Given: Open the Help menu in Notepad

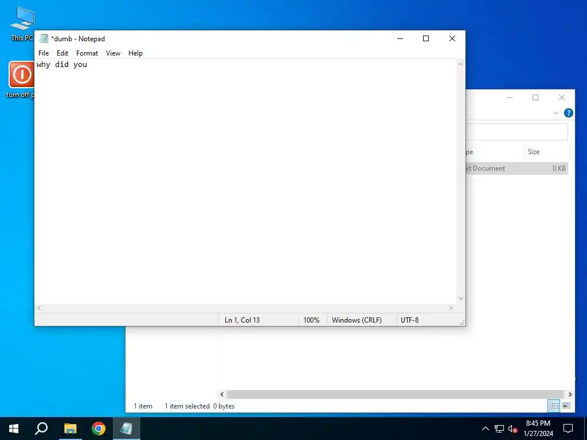Looking at the screenshot, I should pyautogui.click(x=135, y=53).
